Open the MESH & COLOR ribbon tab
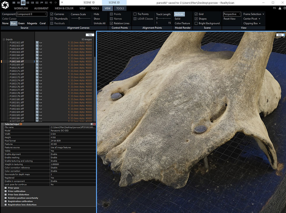Viewport: 286px width, 213px height. 64,8
